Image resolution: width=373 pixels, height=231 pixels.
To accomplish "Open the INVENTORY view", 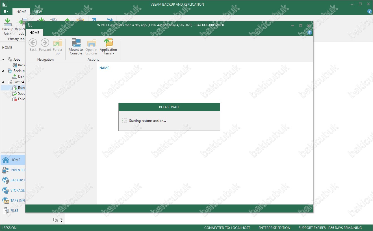I will [13, 170].
